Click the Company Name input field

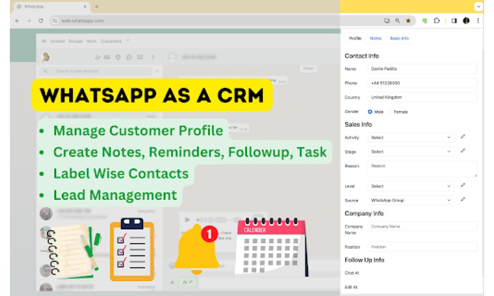click(422, 226)
